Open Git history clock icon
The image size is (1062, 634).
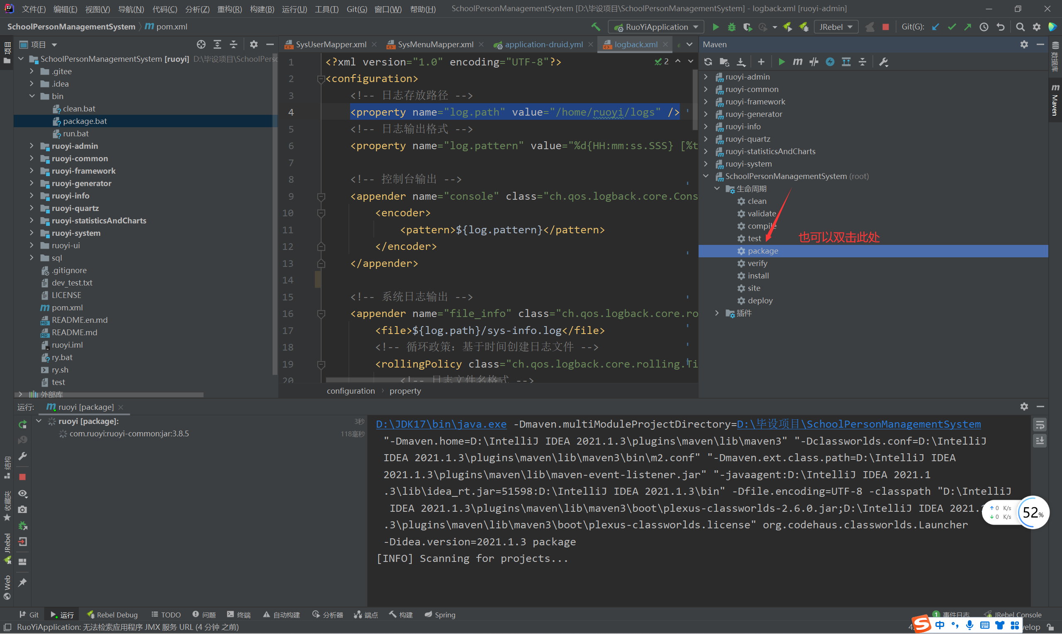tap(984, 27)
